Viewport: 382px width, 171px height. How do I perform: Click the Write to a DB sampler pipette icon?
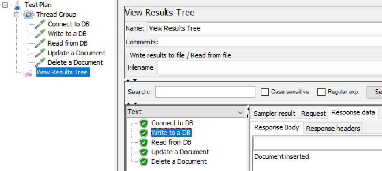pyautogui.click(x=40, y=34)
